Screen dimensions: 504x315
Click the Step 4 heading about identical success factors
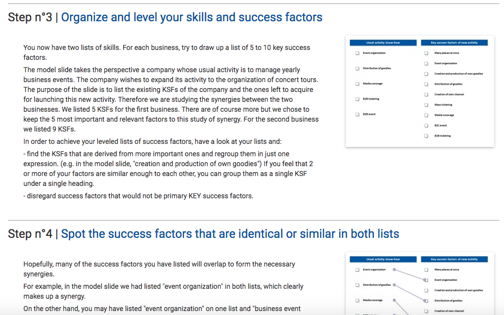(203, 234)
